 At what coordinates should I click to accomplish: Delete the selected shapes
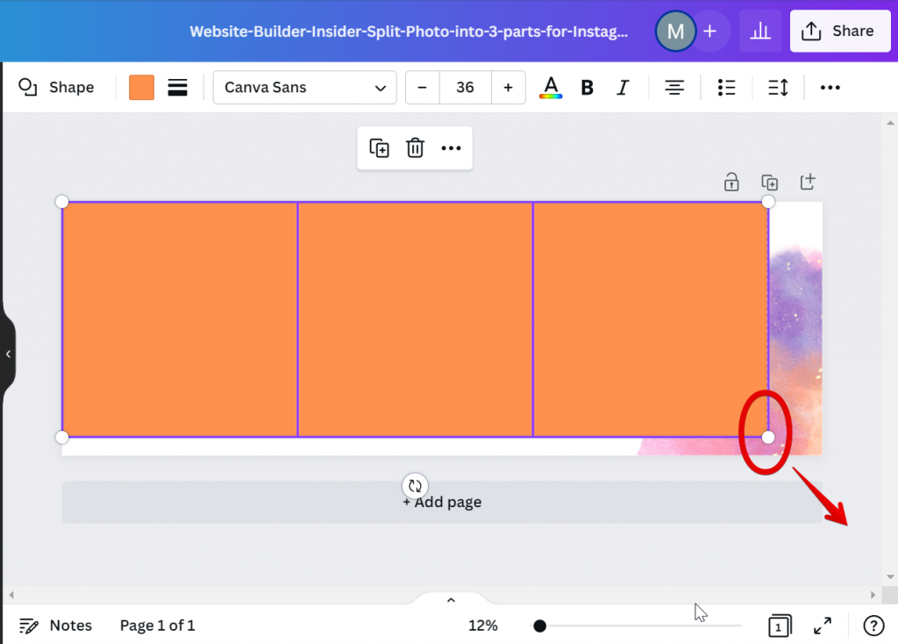(415, 147)
